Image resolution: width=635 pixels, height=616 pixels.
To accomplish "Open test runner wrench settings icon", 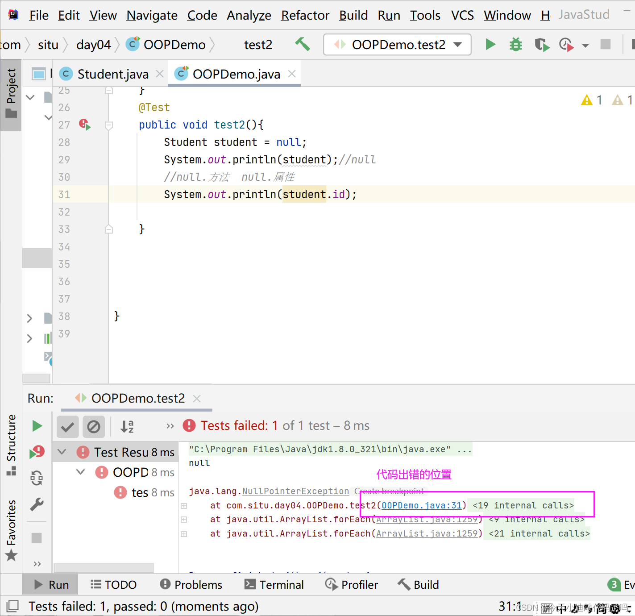I will tap(37, 504).
